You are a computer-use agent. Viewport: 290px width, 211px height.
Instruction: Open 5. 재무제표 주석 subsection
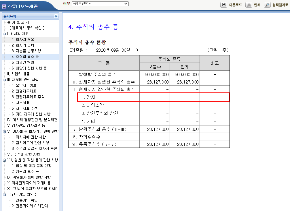24,108
